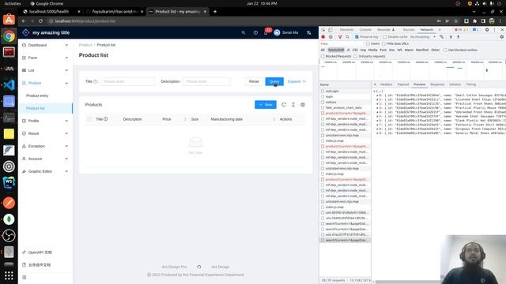The image size is (506, 284).
Task: Open the network conditions icon in DevTools
Action: pyautogui.click(x=442, y=37)
